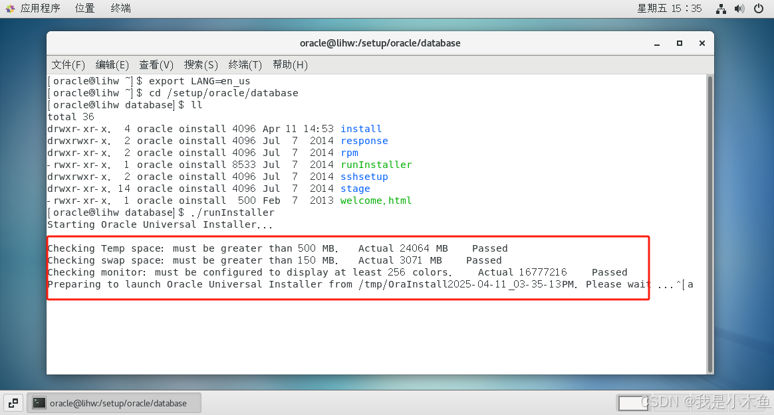Click 'export LANG=en_us' command text
This screenshot has height=415, width=774.
tap(199, 81)
